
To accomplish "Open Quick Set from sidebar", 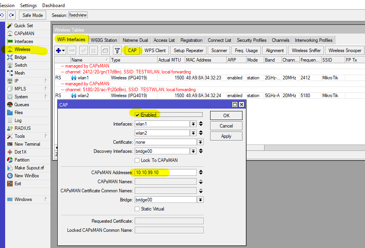I will pyautogui.click(x=23, y=26).
